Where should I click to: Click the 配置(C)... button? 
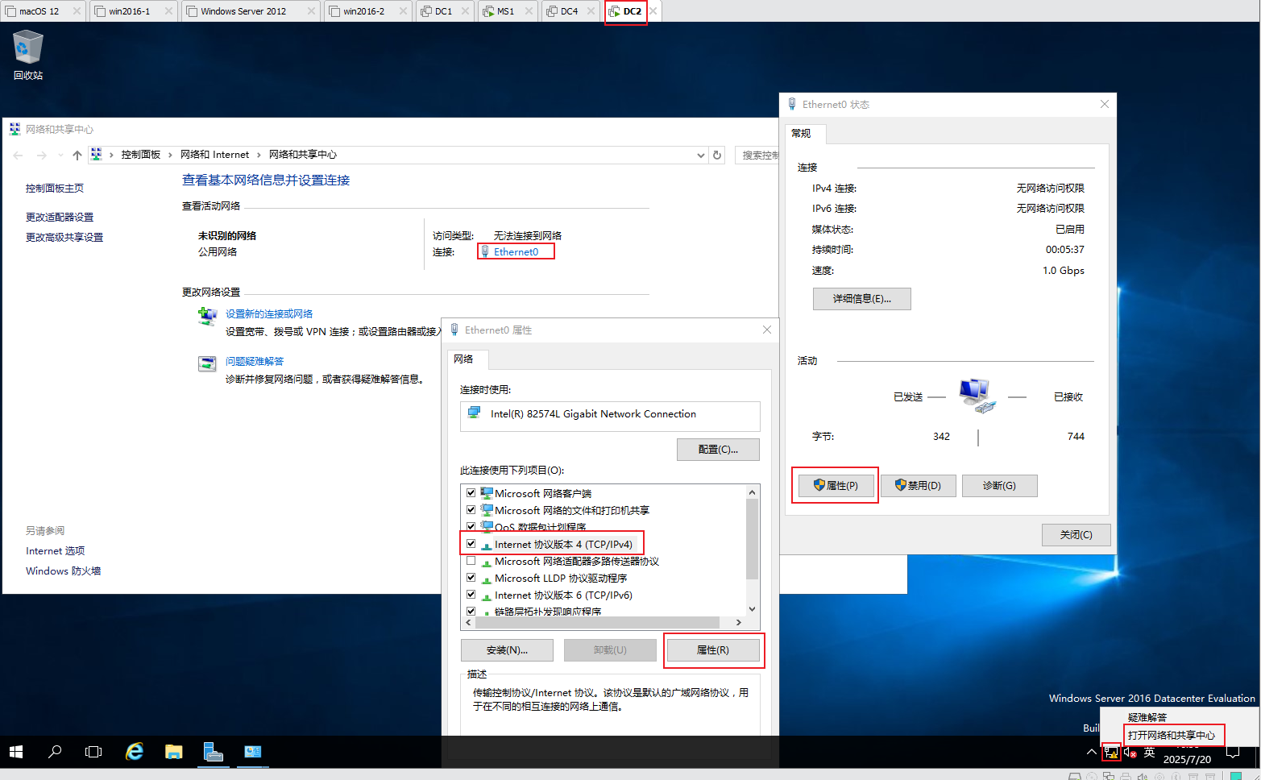(x=718, y=450)
